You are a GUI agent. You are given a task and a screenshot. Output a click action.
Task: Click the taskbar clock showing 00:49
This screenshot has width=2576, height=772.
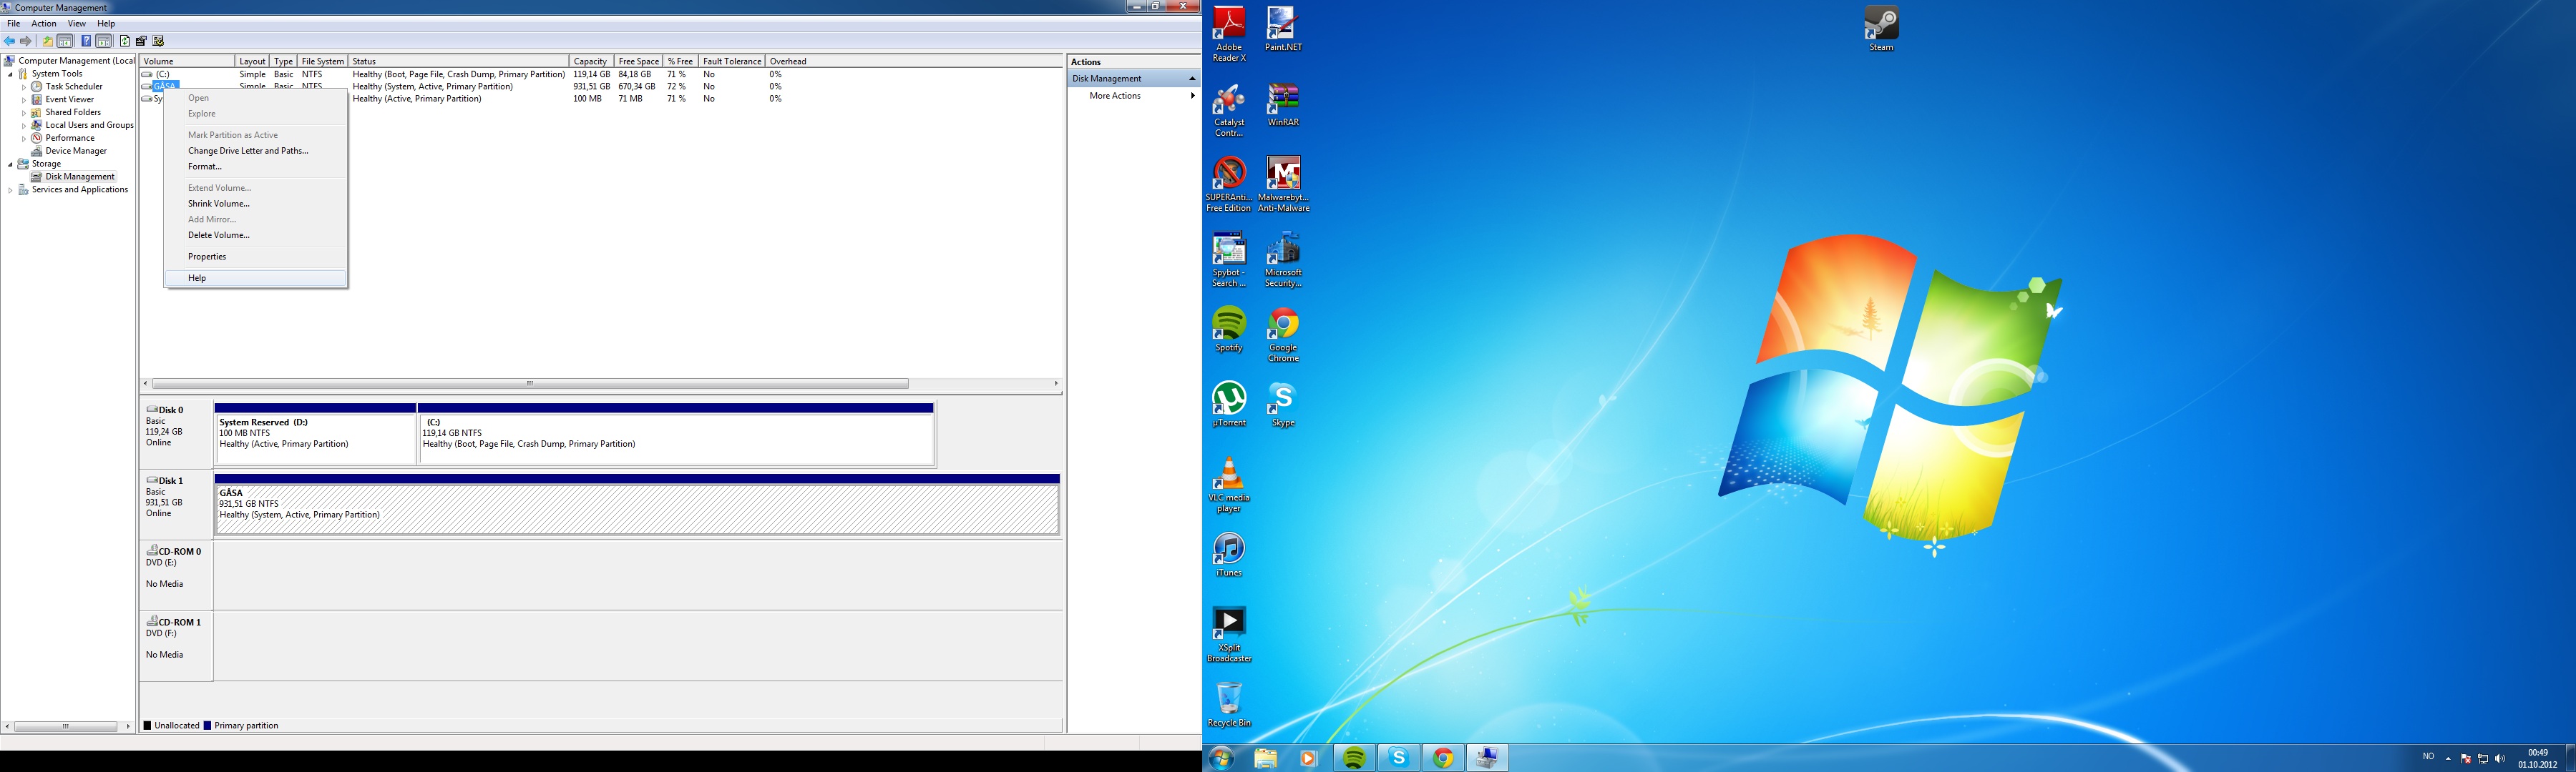point(2537,759)
